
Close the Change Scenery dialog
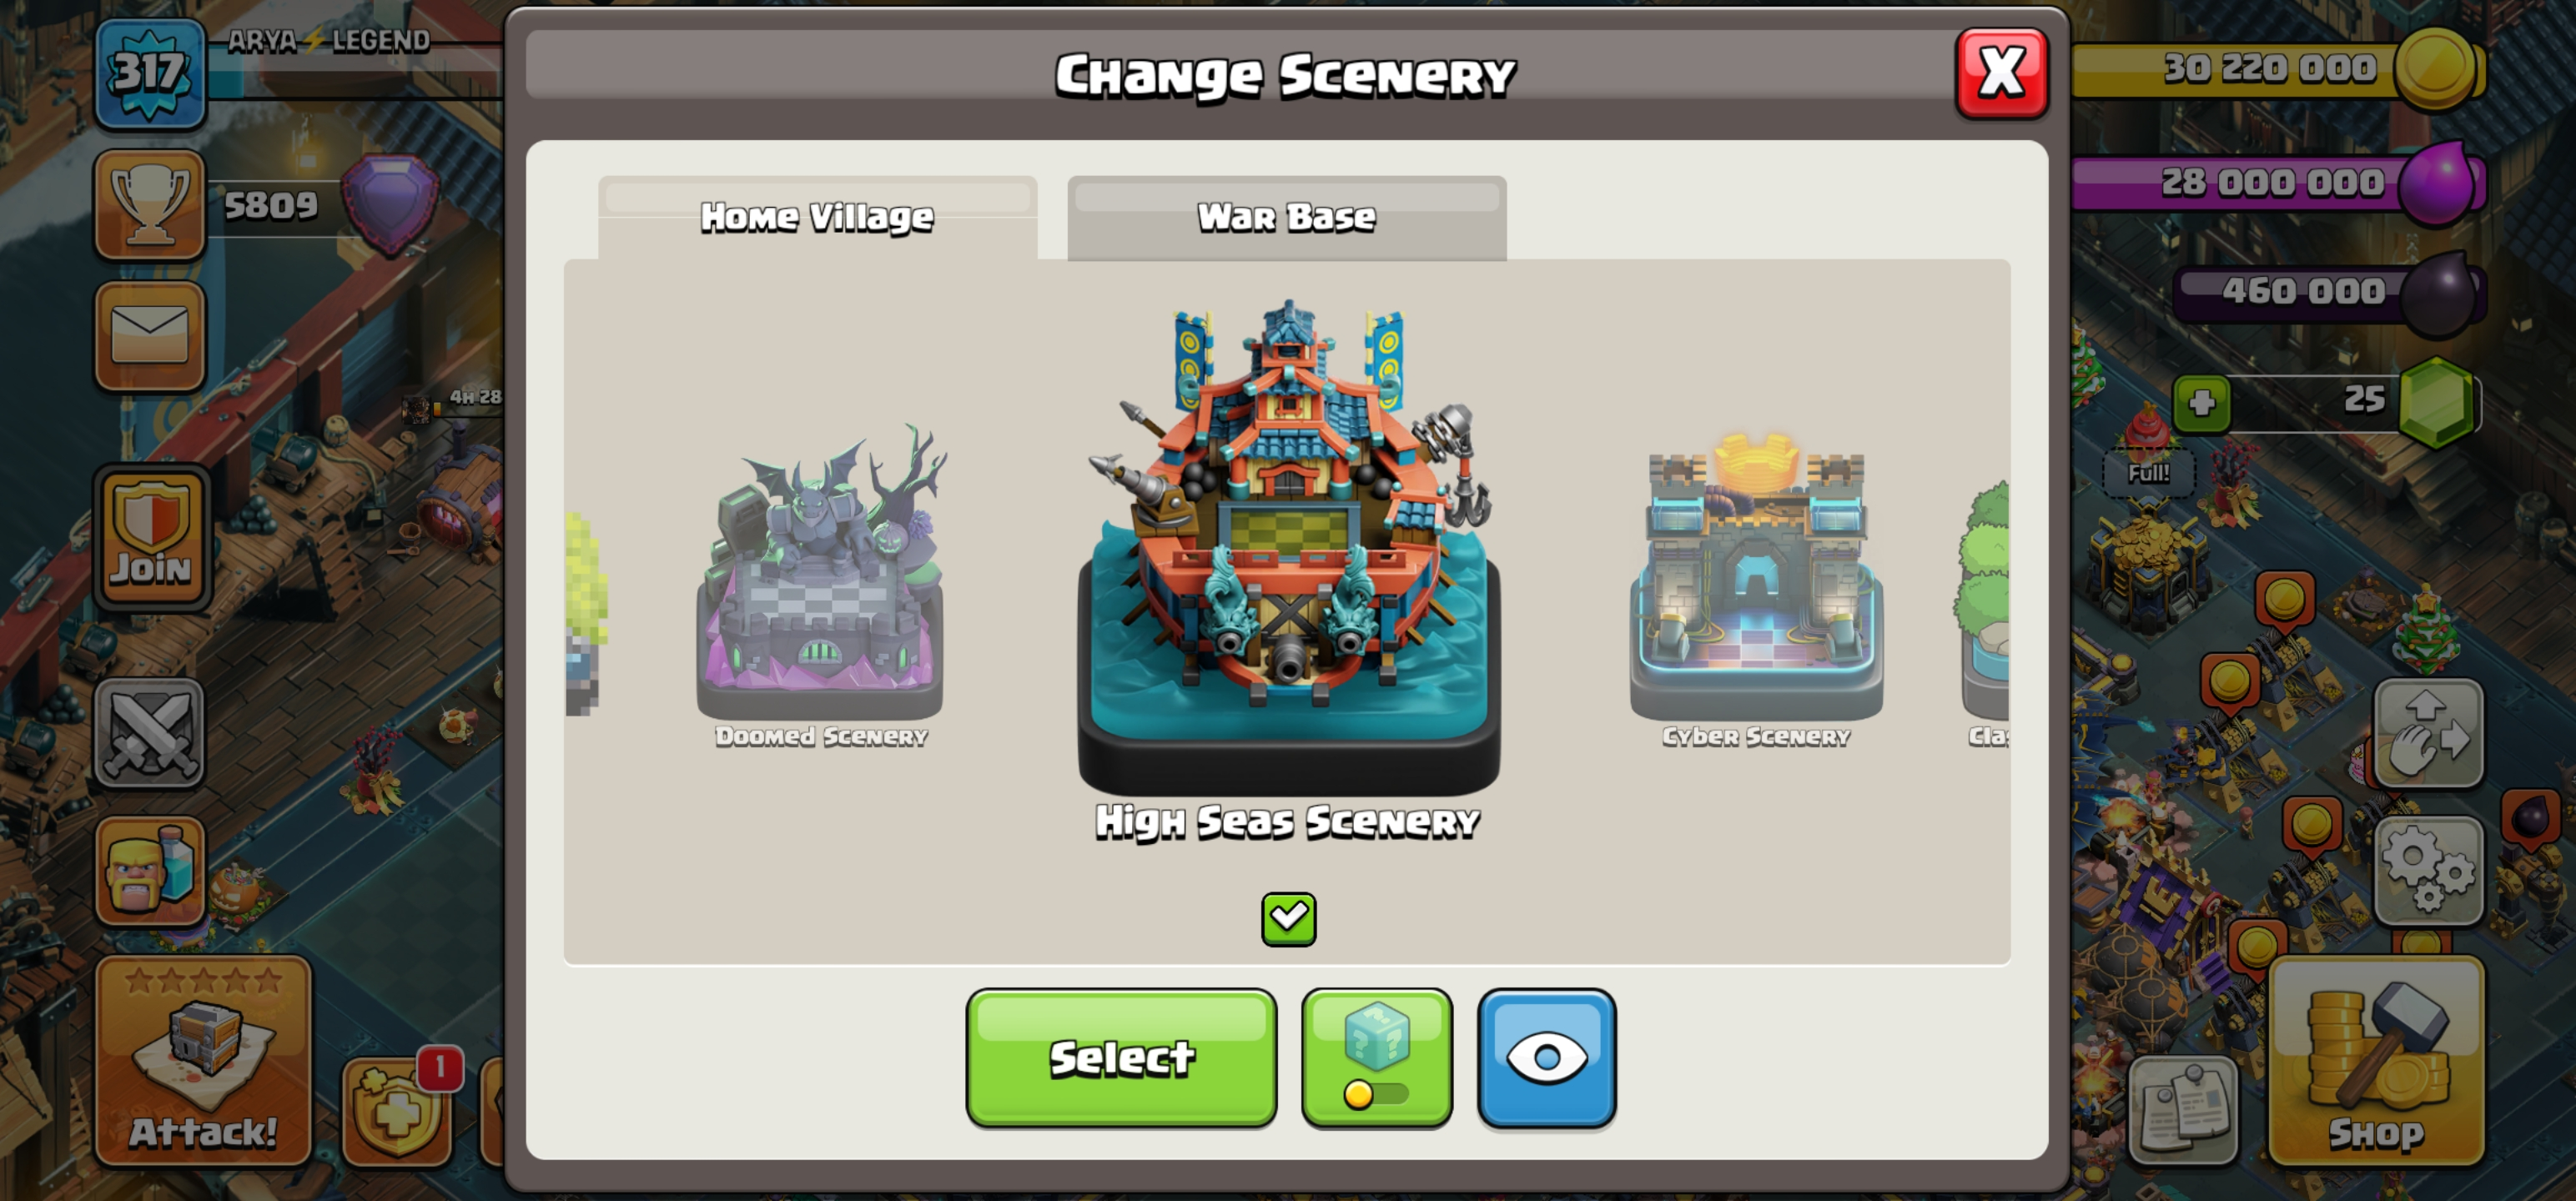tap(2001, 73)
